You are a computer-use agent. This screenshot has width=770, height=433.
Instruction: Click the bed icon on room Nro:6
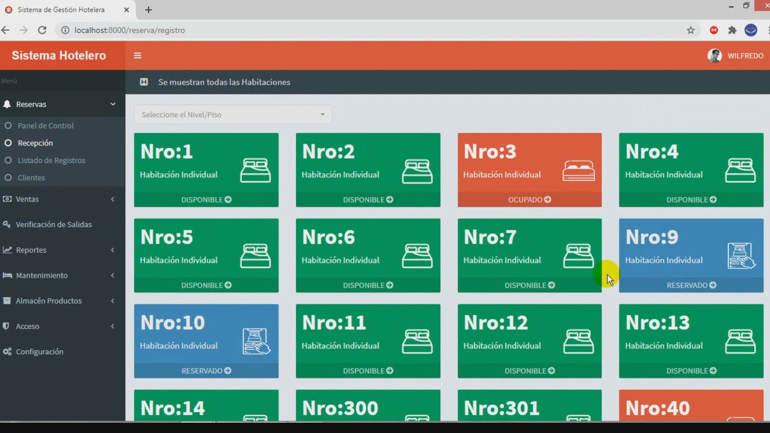(417, 256)
